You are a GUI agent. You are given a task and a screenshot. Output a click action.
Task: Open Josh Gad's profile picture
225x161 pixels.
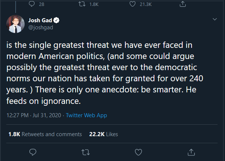[x=15, y=24]
